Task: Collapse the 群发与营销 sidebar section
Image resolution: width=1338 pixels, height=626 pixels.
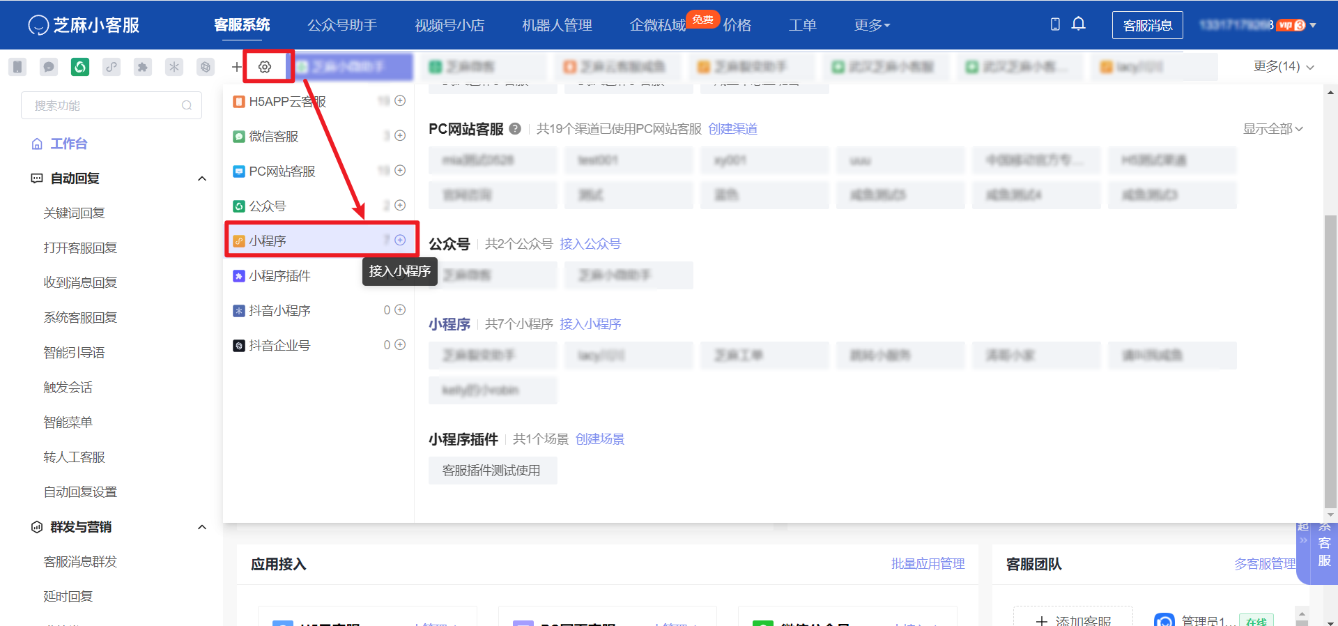Action: 202,527
